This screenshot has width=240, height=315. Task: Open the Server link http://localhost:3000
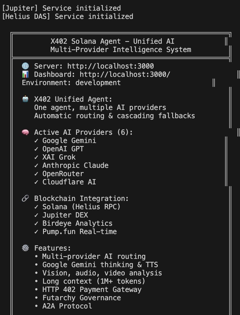tap(111, 66)
